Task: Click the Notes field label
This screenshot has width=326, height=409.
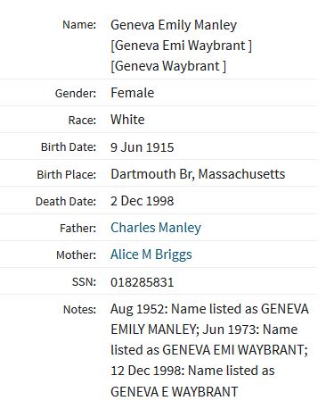Action: (79, 310)
